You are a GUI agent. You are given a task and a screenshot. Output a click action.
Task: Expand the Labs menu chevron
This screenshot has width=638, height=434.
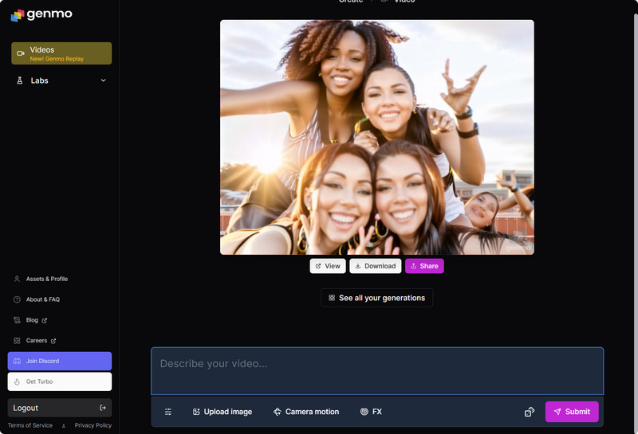pyautogui.click(x=104, y=80)
